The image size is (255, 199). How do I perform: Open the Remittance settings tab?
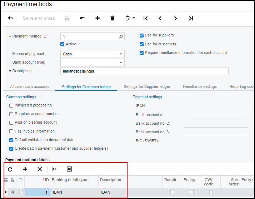[x=200, y=87]
